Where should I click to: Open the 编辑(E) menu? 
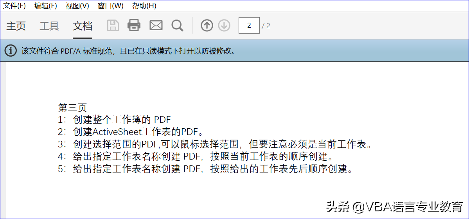[45, 6]
